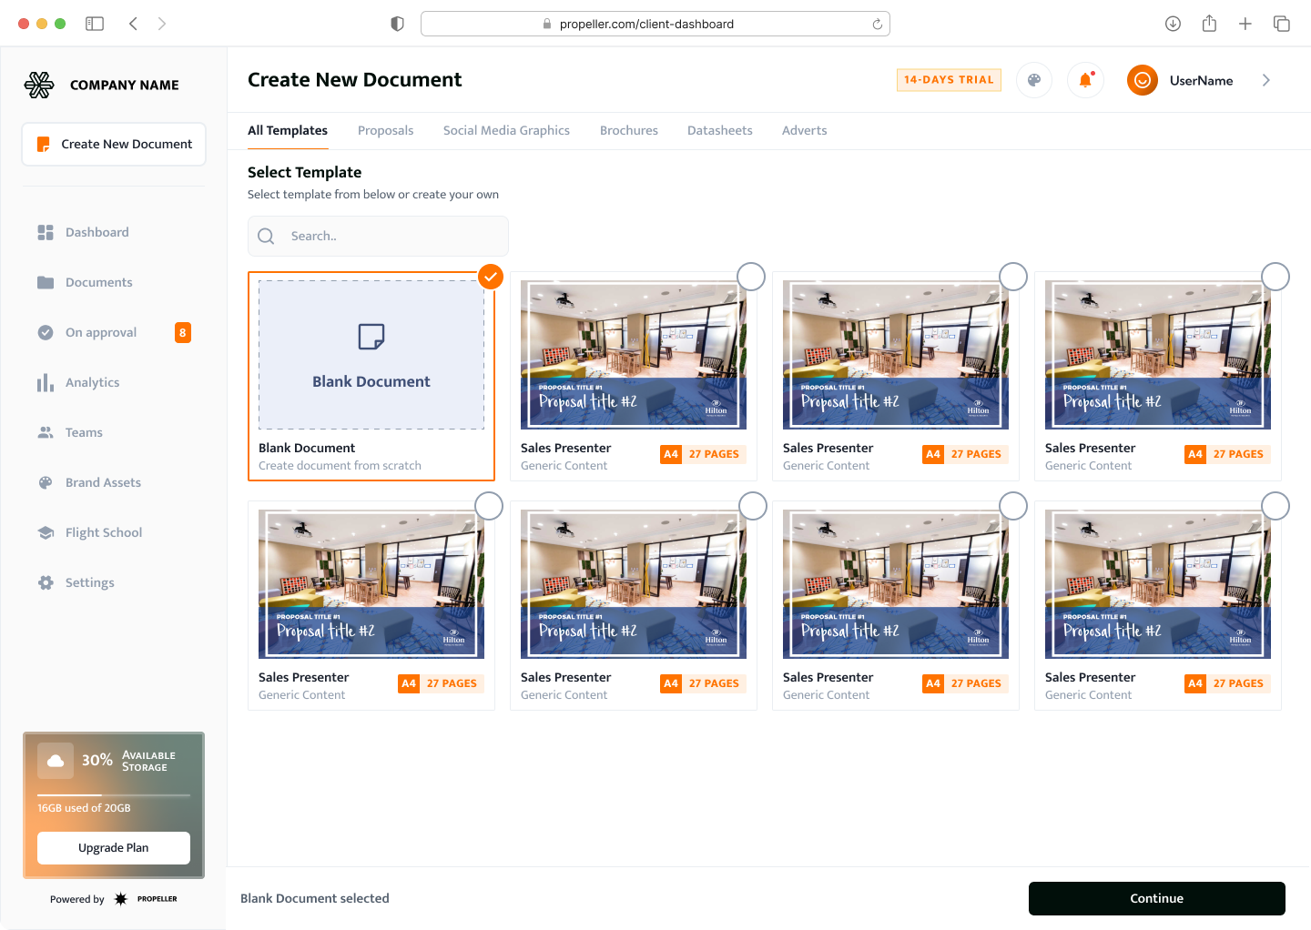Open the notifications bell icon
Screen dimensions: 1311x930
[1085, 80]
